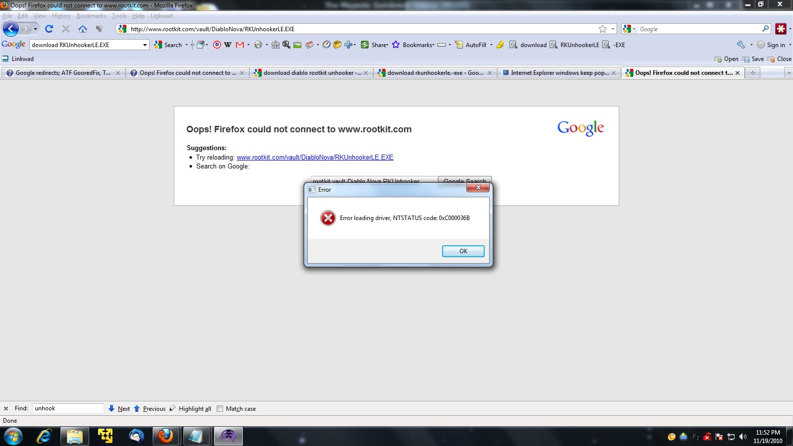Click Share in Google toolbar

point(375,45)
